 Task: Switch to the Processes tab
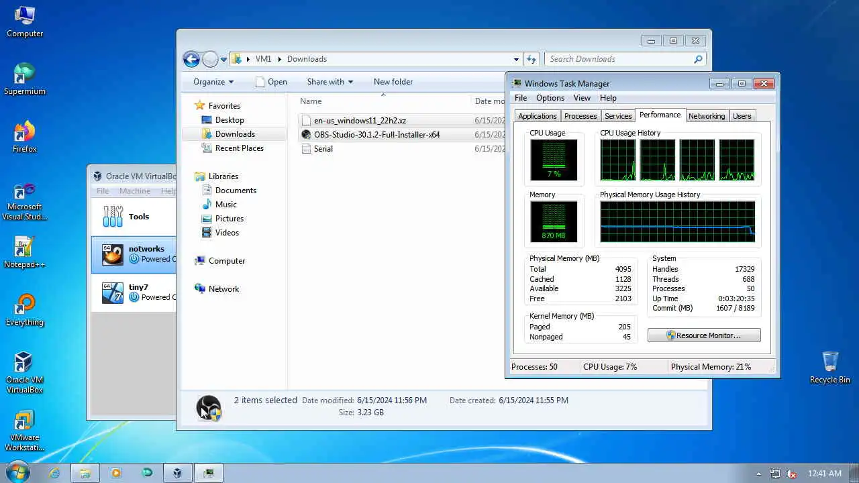click(x=580, y=116)
